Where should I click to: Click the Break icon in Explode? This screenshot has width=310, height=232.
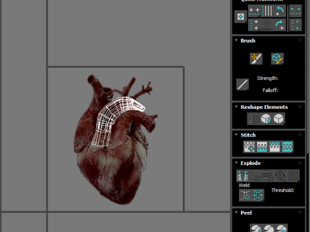[x=243, y=176]
